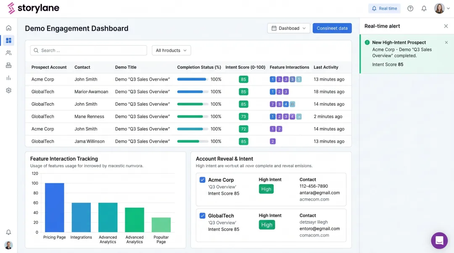Click the '2 minutes ago' activity cell
The width and height of the screenshot is (454, 253).
(328, 117)
